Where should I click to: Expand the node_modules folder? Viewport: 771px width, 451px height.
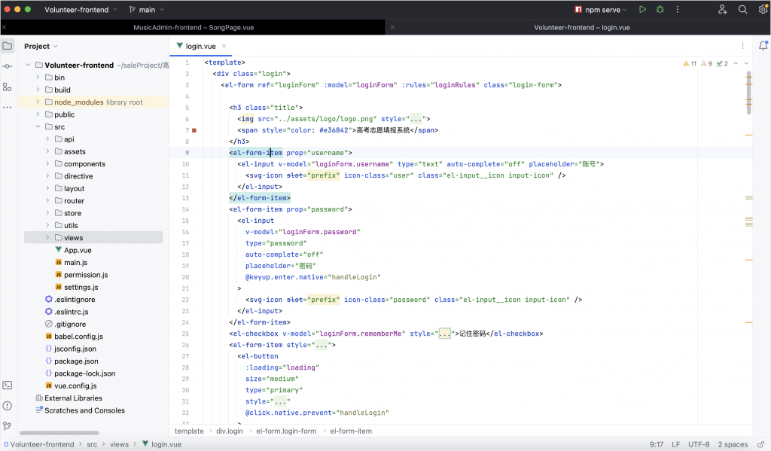tap(38, 102)
